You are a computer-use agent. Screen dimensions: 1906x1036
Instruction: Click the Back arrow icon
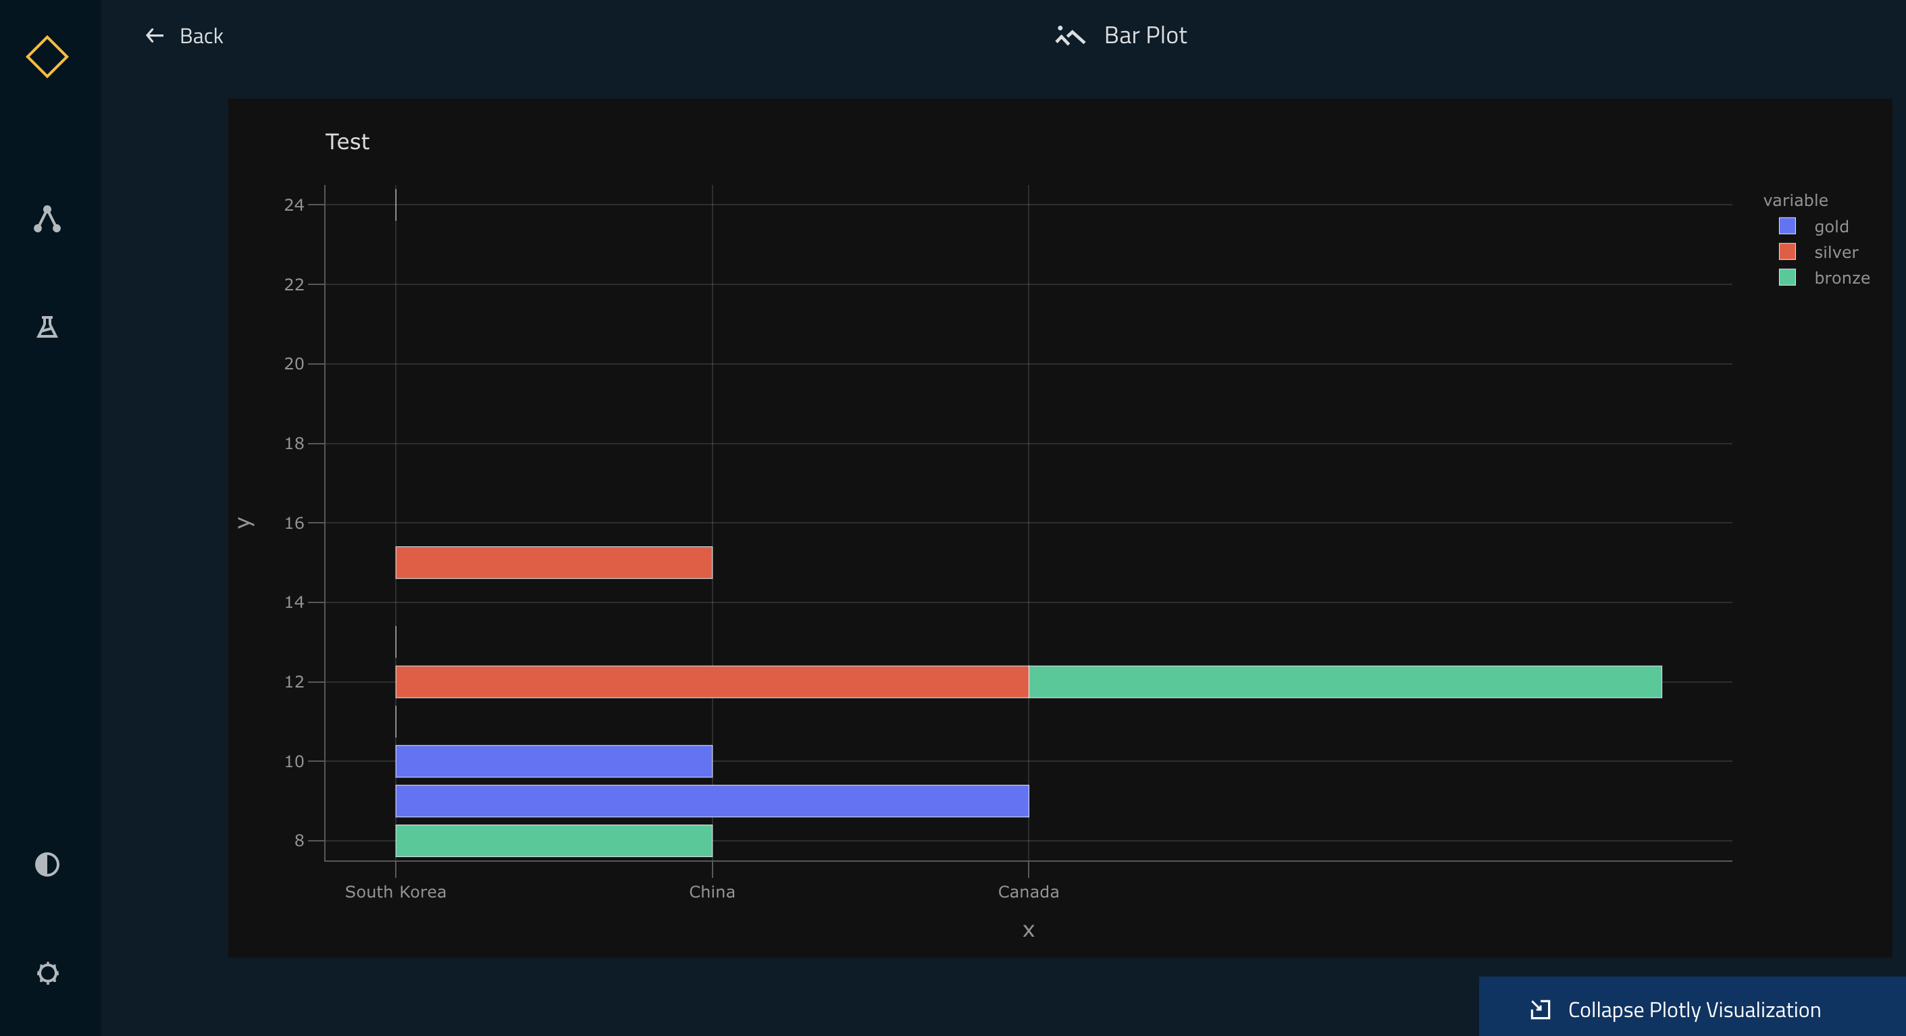[155, 36]
